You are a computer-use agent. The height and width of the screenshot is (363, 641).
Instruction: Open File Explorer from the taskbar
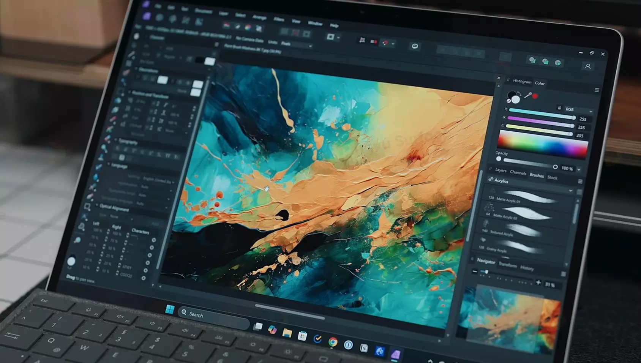tap(287, 333)
